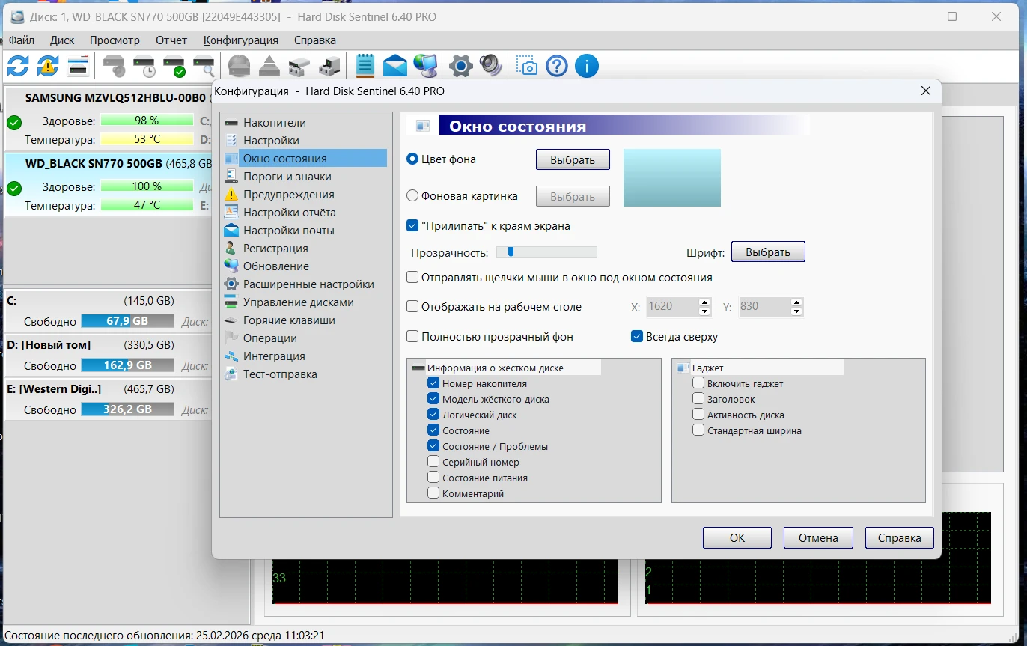Click the blue envelope e-mail toolbar icon

(394, 66)
